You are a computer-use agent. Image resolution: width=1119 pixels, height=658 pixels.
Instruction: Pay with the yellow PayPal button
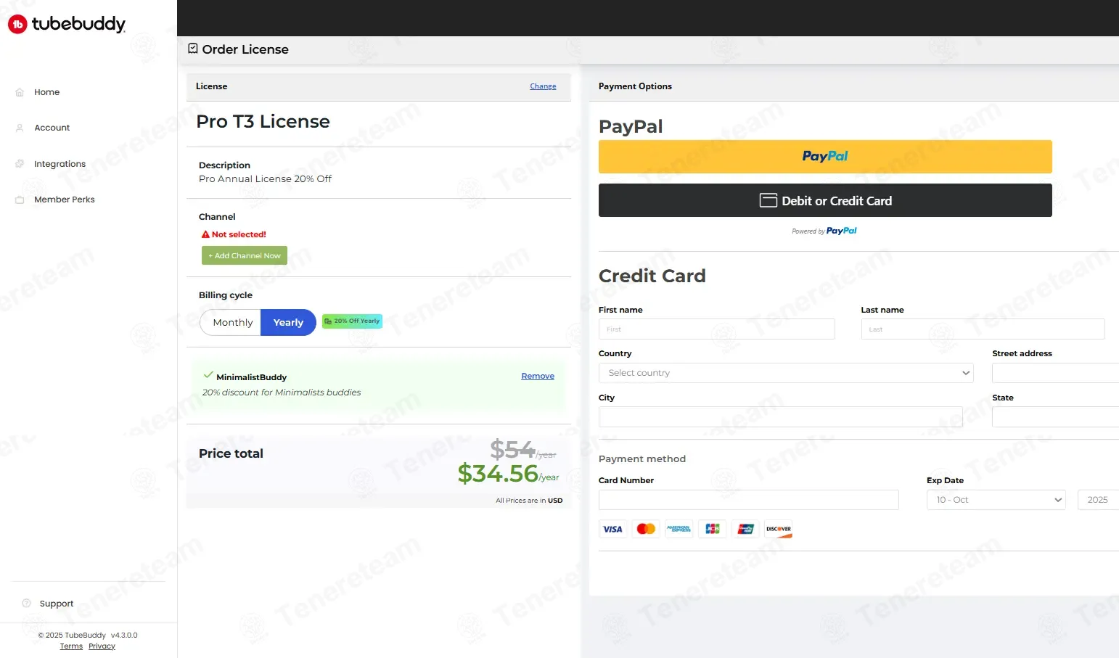(825, 157)
